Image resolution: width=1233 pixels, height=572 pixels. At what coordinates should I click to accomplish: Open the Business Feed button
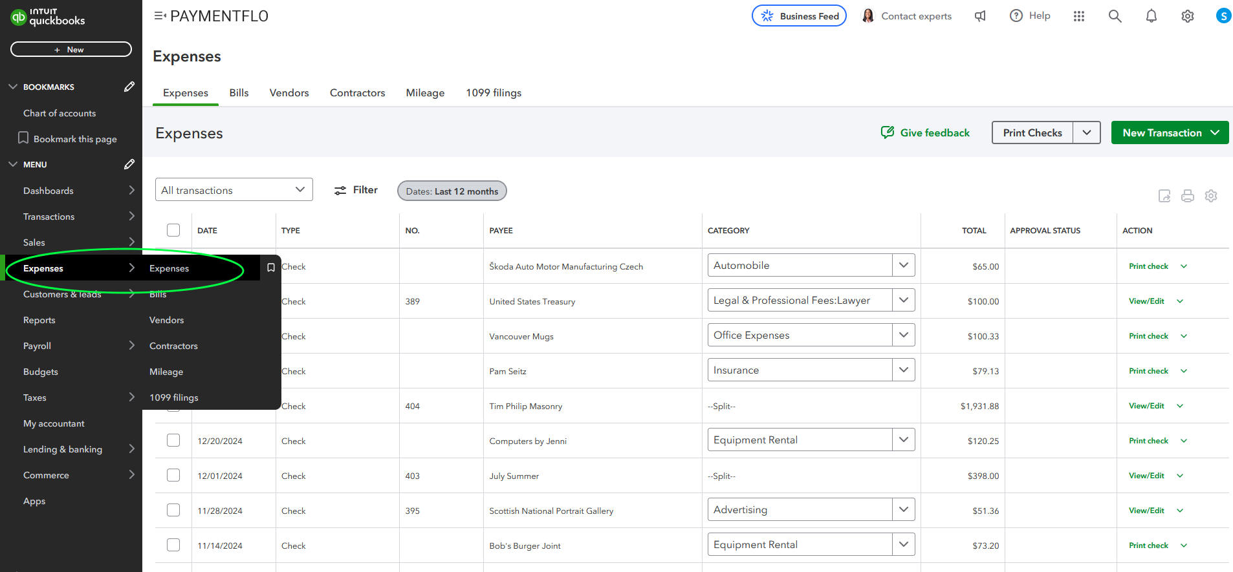pyautogui.click(x=799, y=16)
